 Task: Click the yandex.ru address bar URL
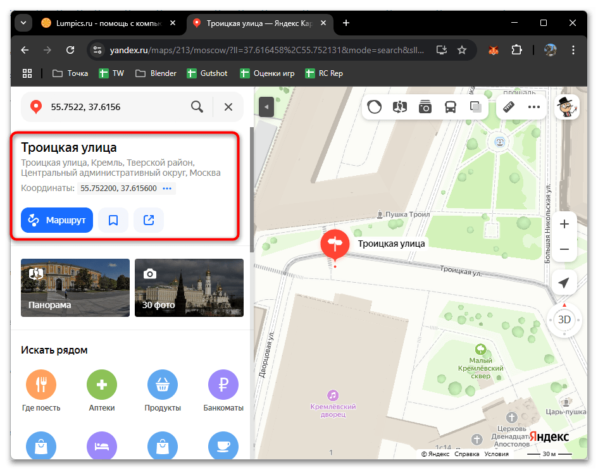(x=266, y=50)
